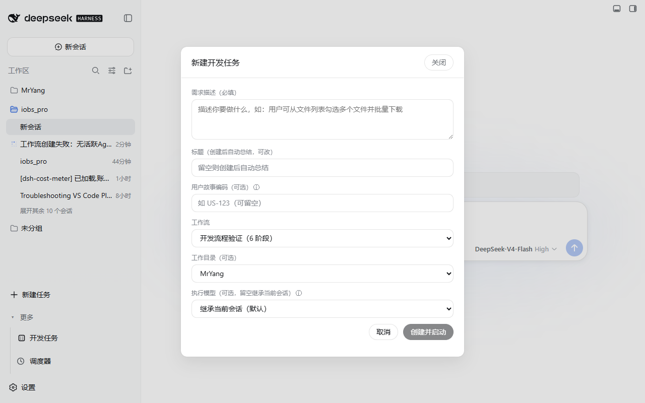Collapse the sidebar with the panel icon
645x403 pixels.
pos(128,18)
